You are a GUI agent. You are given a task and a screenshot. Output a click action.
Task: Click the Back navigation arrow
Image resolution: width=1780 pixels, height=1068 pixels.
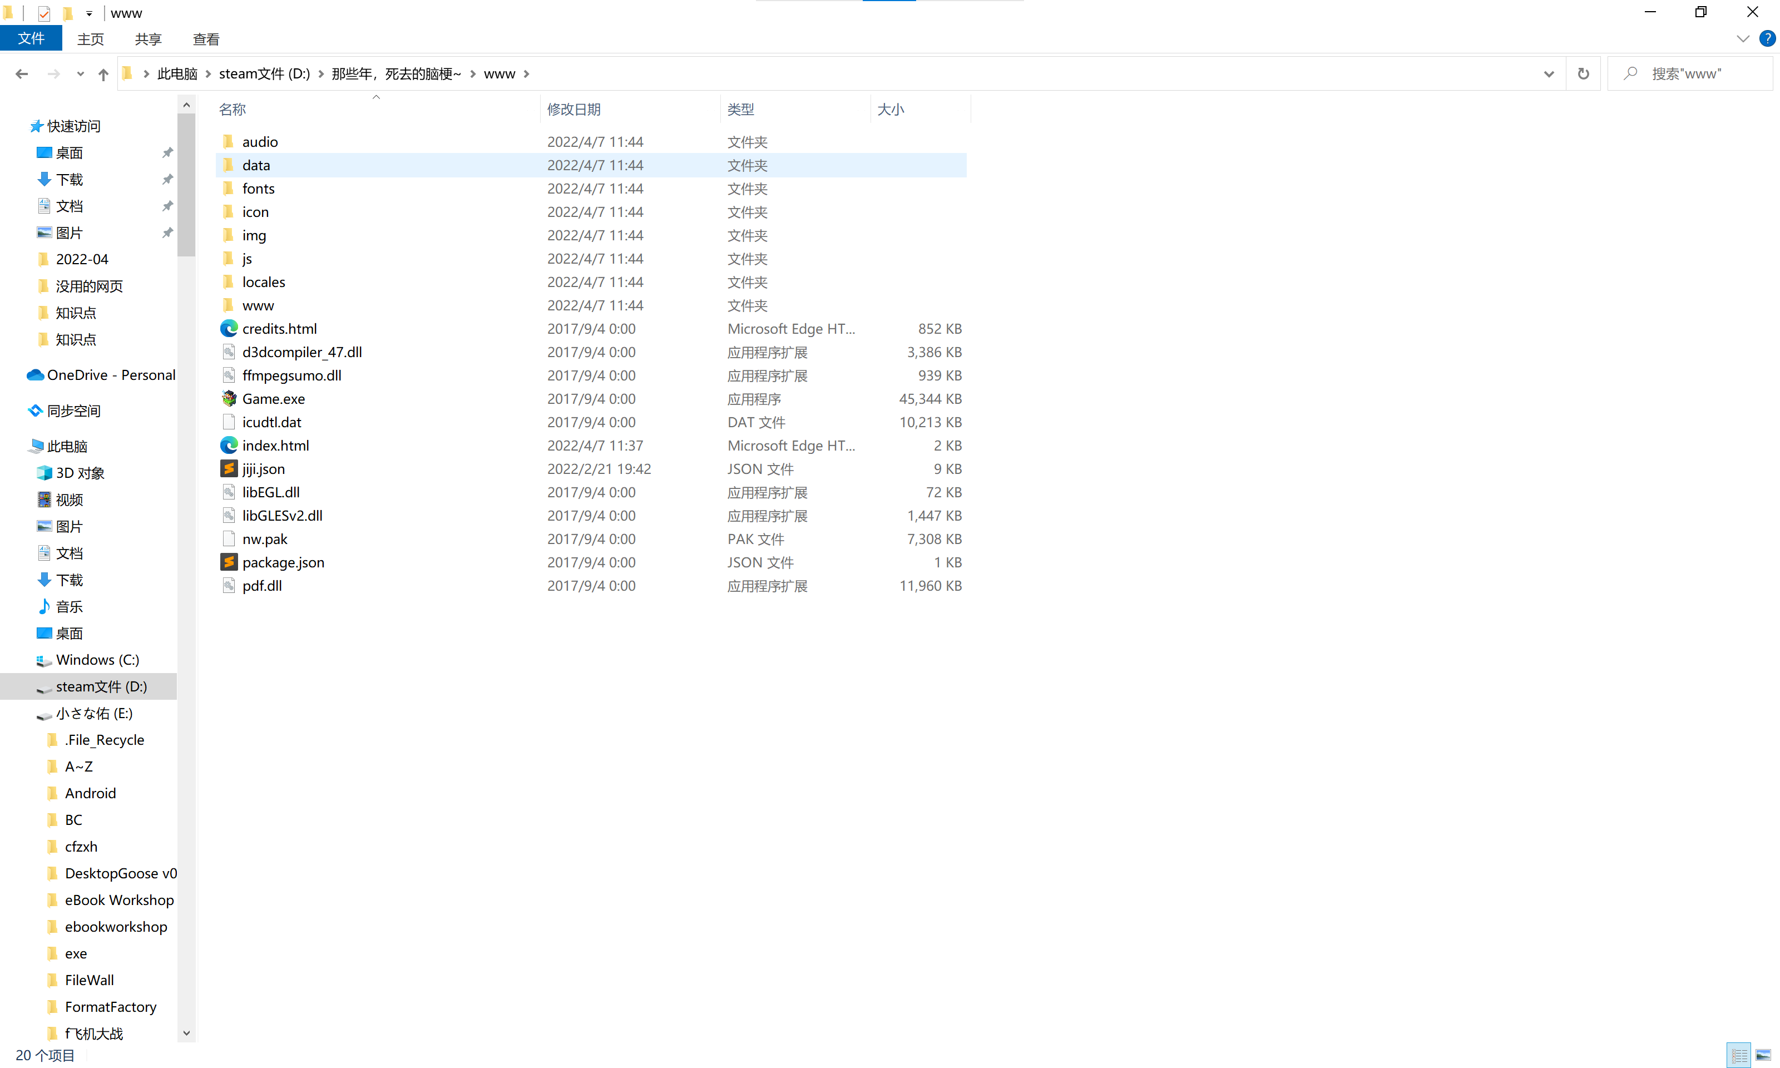click(x=22, y=73)
